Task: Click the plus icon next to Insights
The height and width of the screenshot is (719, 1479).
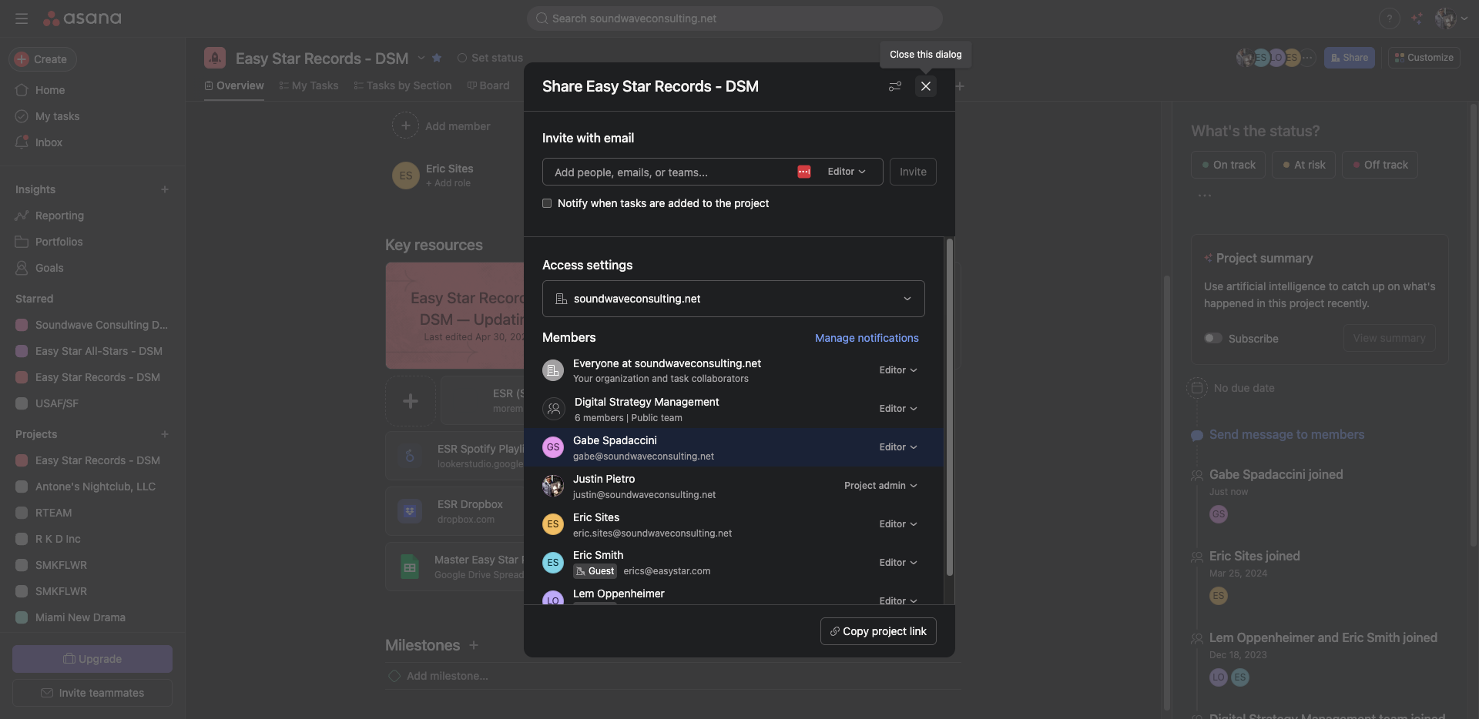Action: [164, 189]
